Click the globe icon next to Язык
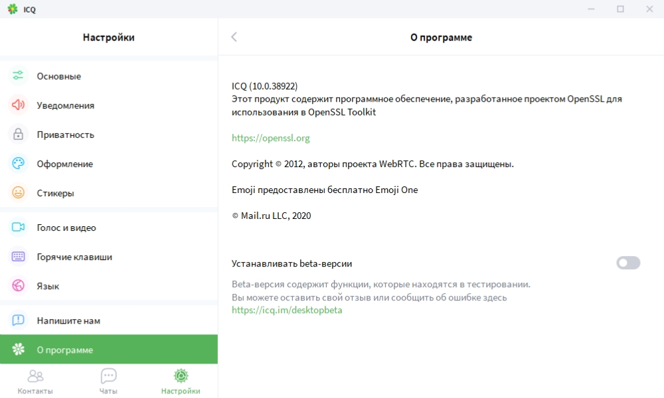The height and width of the screenshot is (398, 664). coord(18,285)
